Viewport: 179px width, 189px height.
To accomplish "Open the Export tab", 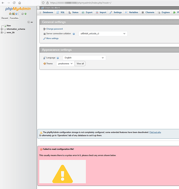I will (x=87, y=12).
